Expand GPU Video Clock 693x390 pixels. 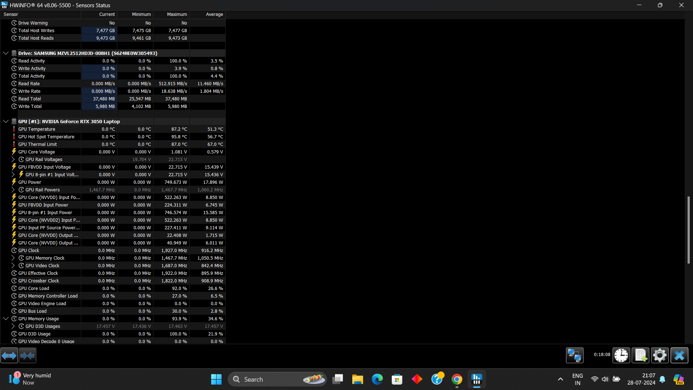(x=13, y=266)
